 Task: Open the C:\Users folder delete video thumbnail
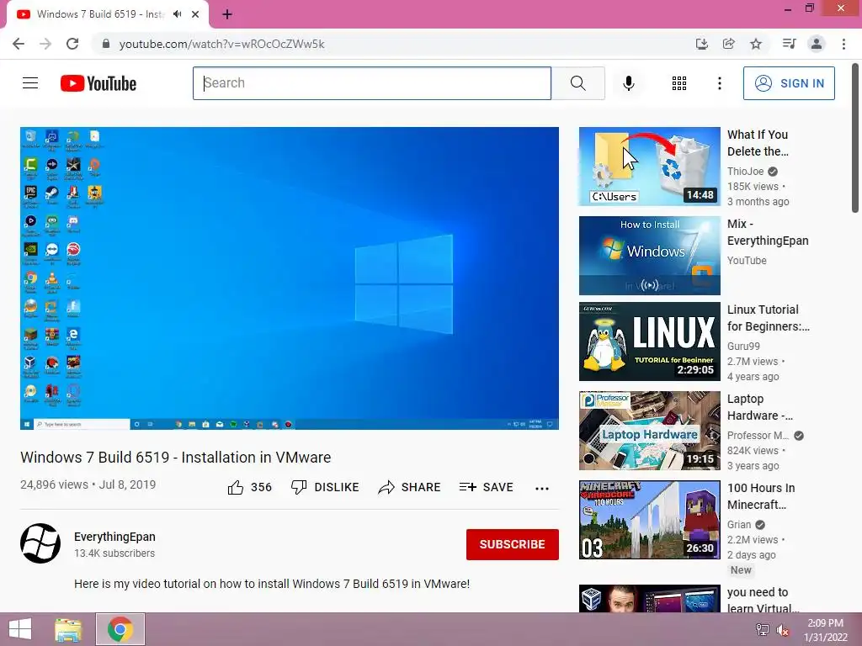649,167
